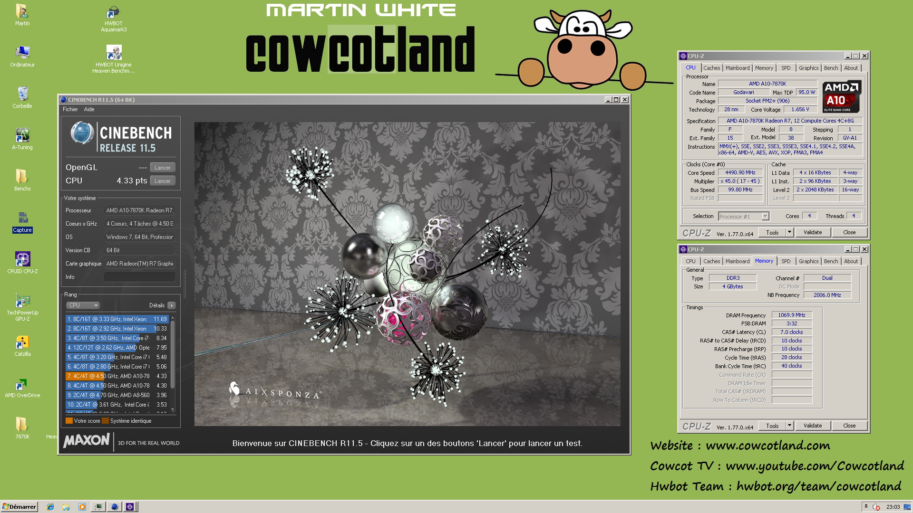Click the brown Système identique legend swatch

[105, 421]
